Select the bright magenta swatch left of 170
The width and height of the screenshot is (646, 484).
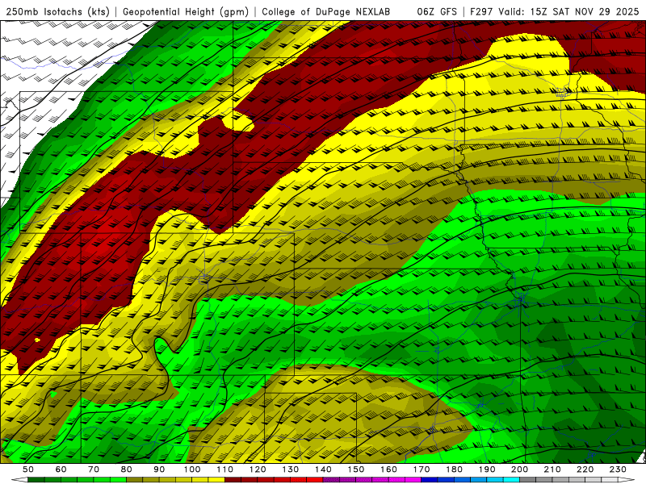(x=413, y=480)
